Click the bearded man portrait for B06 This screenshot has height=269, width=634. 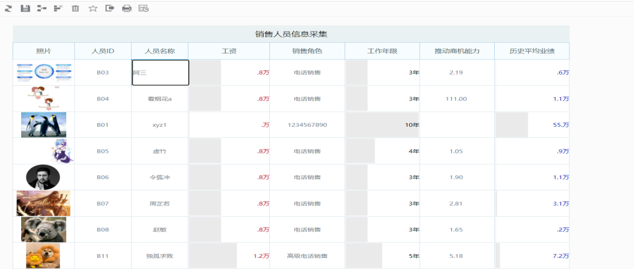[43, 177]
